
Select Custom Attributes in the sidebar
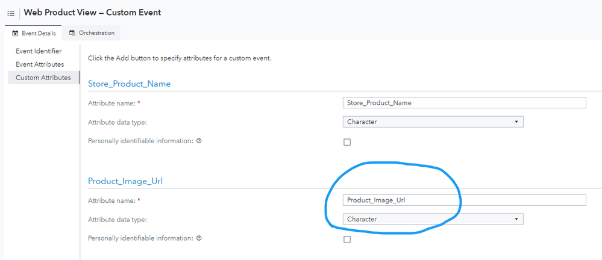pos(43,78)
